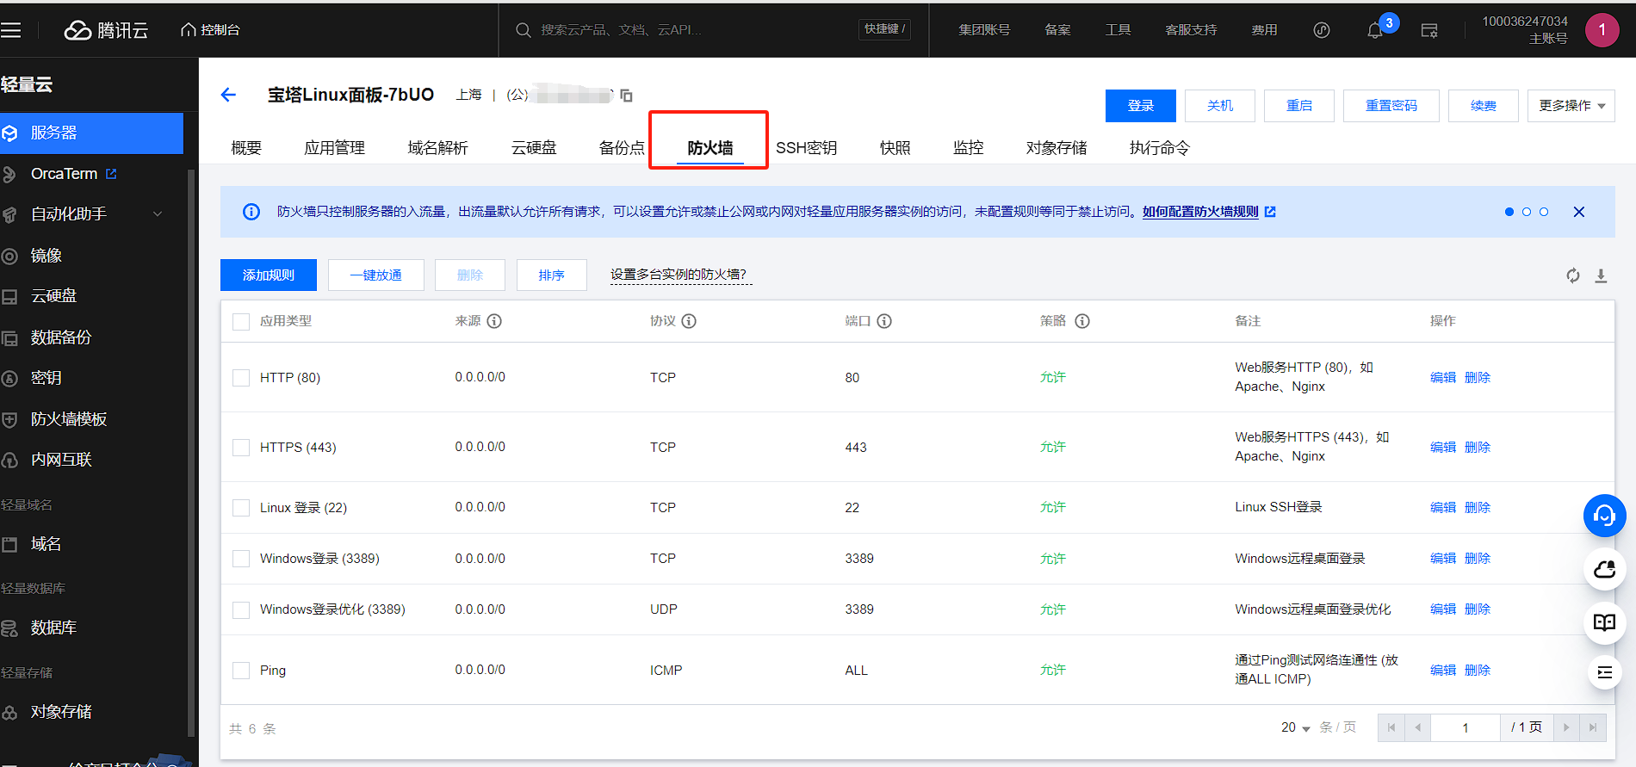This screenshot has height=767, width=1636.
Task: Check the Windows登录 (3389) rule checkbox
Action: 241,559
